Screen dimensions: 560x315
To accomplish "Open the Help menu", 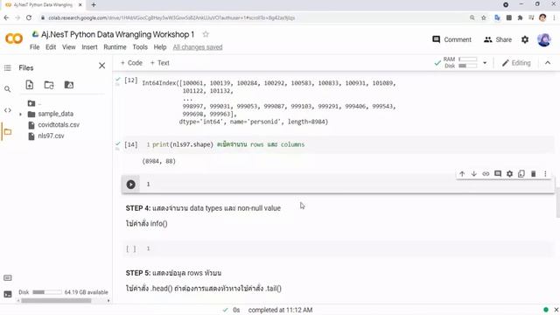I will [160, 47].
